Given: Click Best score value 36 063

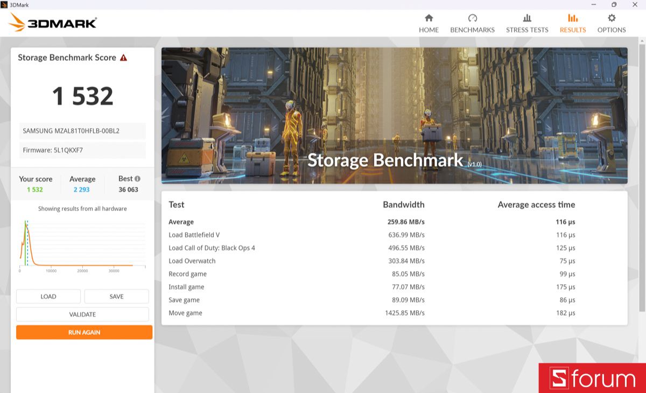Looking at the screenshot, I should point(129,190).
